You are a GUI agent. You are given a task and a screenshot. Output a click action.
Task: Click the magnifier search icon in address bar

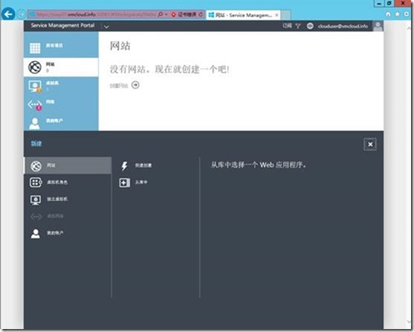161,15
